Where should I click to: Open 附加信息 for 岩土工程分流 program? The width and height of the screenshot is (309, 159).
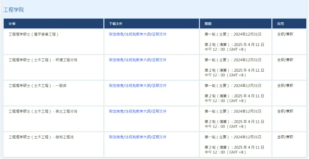pyautogui.click(x=116, y=111)
